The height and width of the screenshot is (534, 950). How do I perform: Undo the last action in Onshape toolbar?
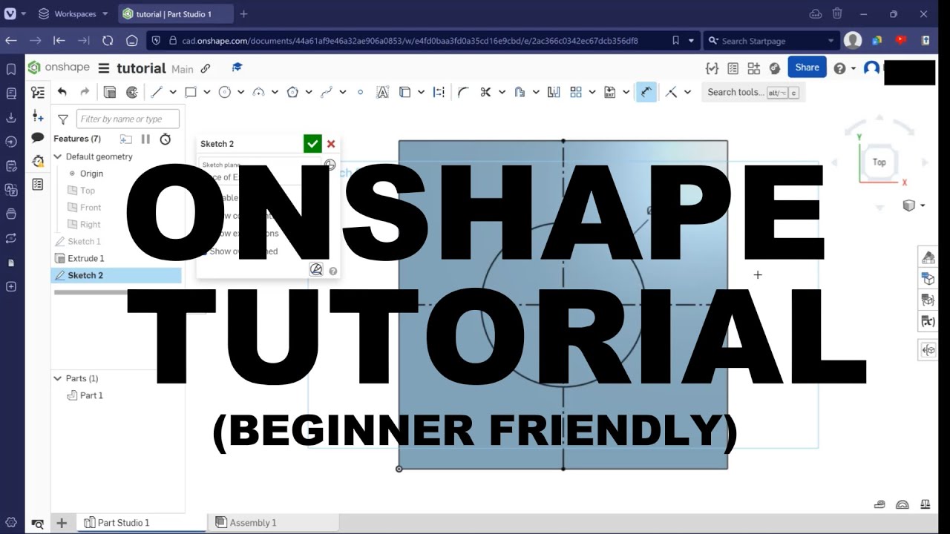pos(62,92)
